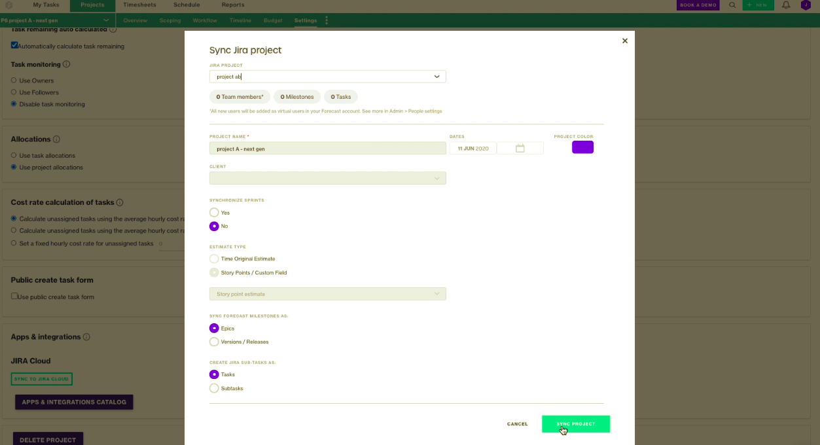This screenshot has height=445, width=820.
Task: Enable Use public create task form
Action: tap(14, 296)
